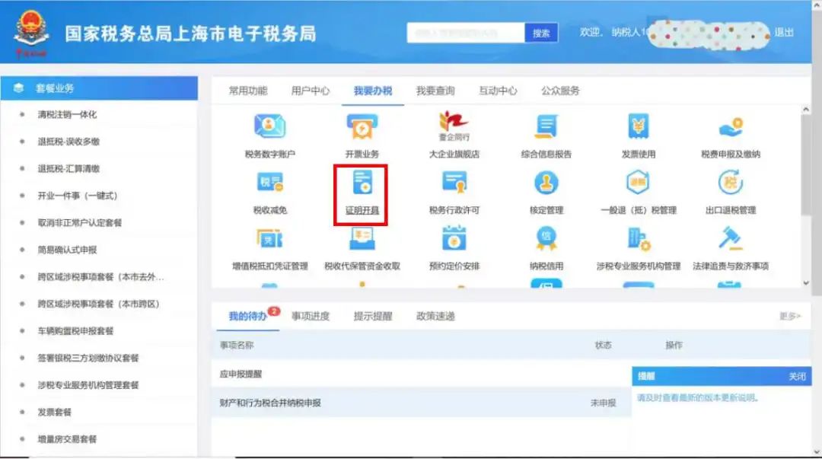Click the 搜索 button
Viewport: 822px width, 459px height.
(x=541, y=33)
